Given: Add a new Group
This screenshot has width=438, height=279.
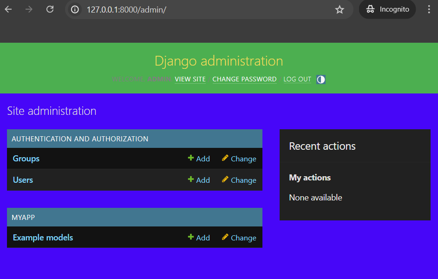Looking at the screenshot, I should pyautogui.click(x=203, y=159).
